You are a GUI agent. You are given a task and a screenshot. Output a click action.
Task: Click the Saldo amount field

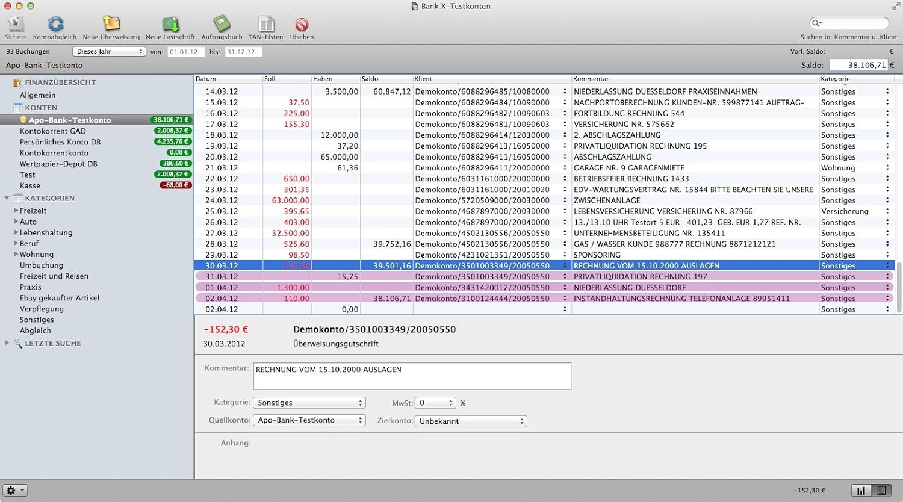tap(858, 65)
